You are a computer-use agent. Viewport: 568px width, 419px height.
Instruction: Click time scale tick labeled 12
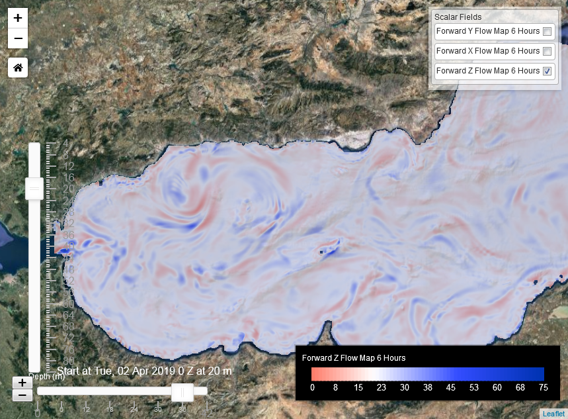point(86,409)
